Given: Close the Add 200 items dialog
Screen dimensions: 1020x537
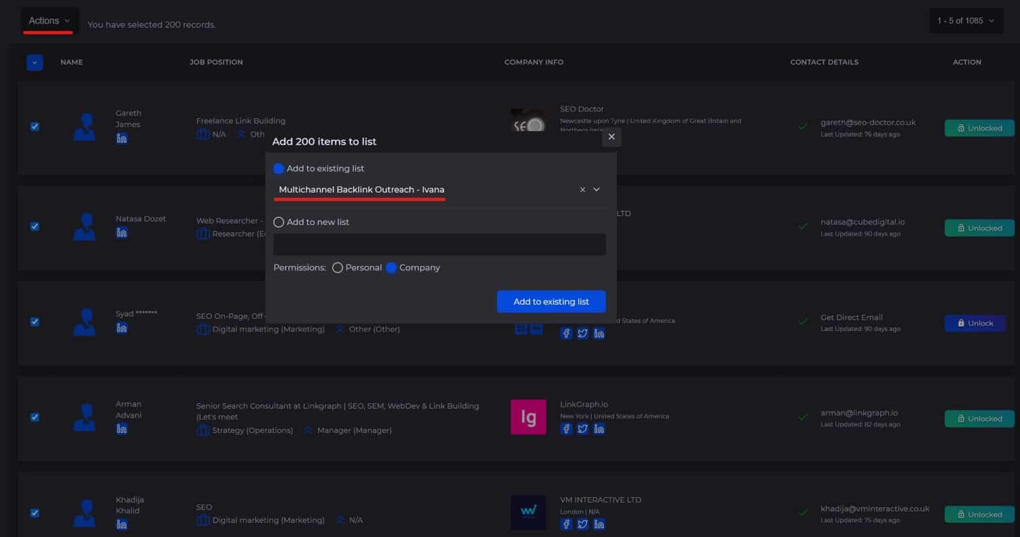Looking at the screenshot, I should (x=611, y=136).
